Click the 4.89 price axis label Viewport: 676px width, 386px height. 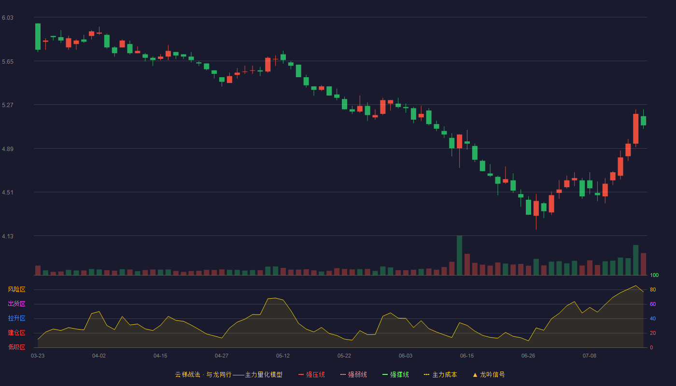click(x=8, y=149)
